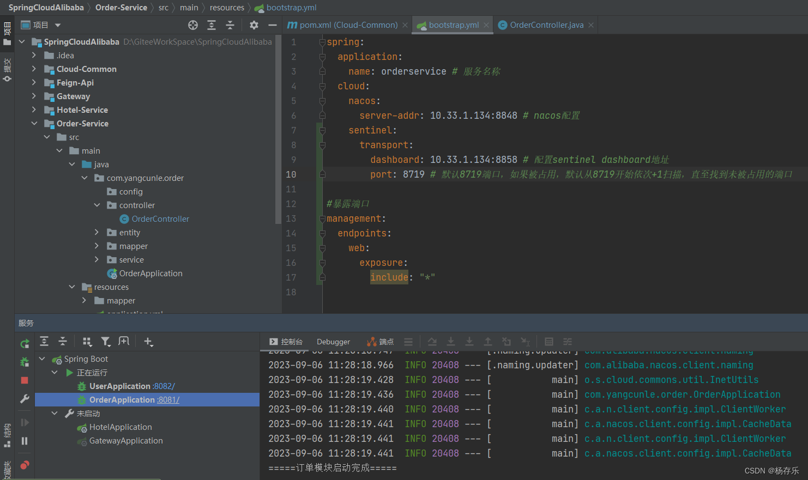Screen dimensions: 808x480
Task: Open the 控制台 console tab
Action: [x=286, y=342]
